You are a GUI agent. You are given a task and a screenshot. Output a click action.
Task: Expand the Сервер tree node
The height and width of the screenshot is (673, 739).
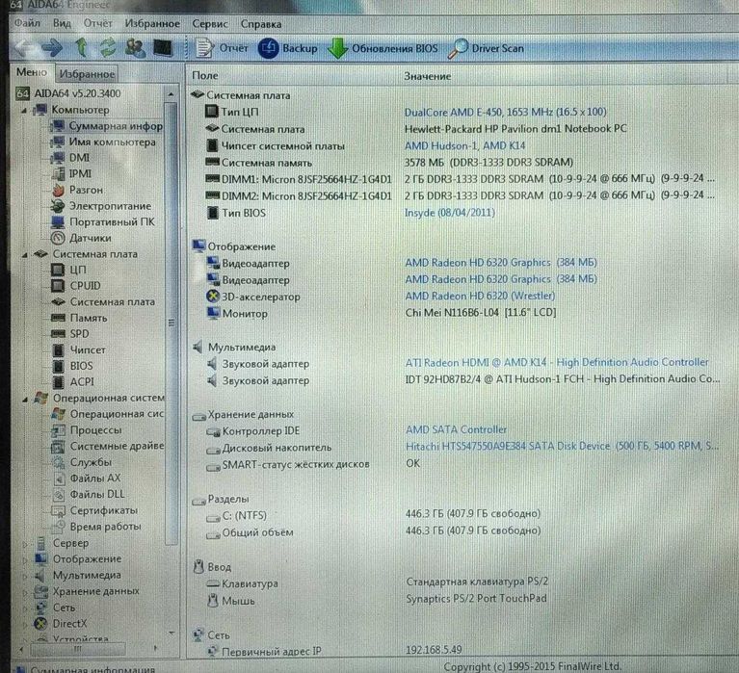click(25, 544)
